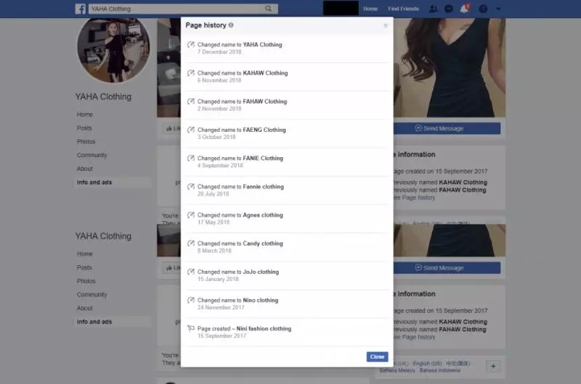Close dialog with the X icon

click(386, 25)
